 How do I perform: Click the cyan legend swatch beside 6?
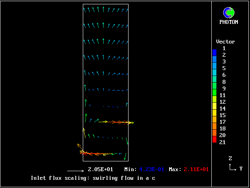point(214,74)
